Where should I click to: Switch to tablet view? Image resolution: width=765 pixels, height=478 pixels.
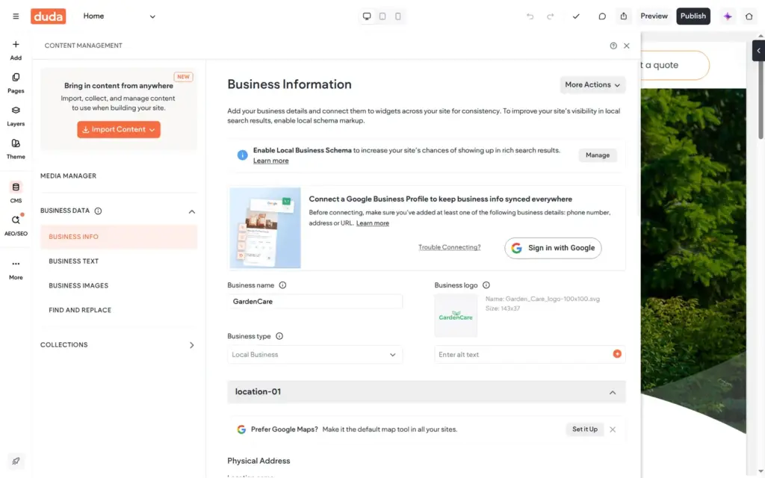click(382, 16)
